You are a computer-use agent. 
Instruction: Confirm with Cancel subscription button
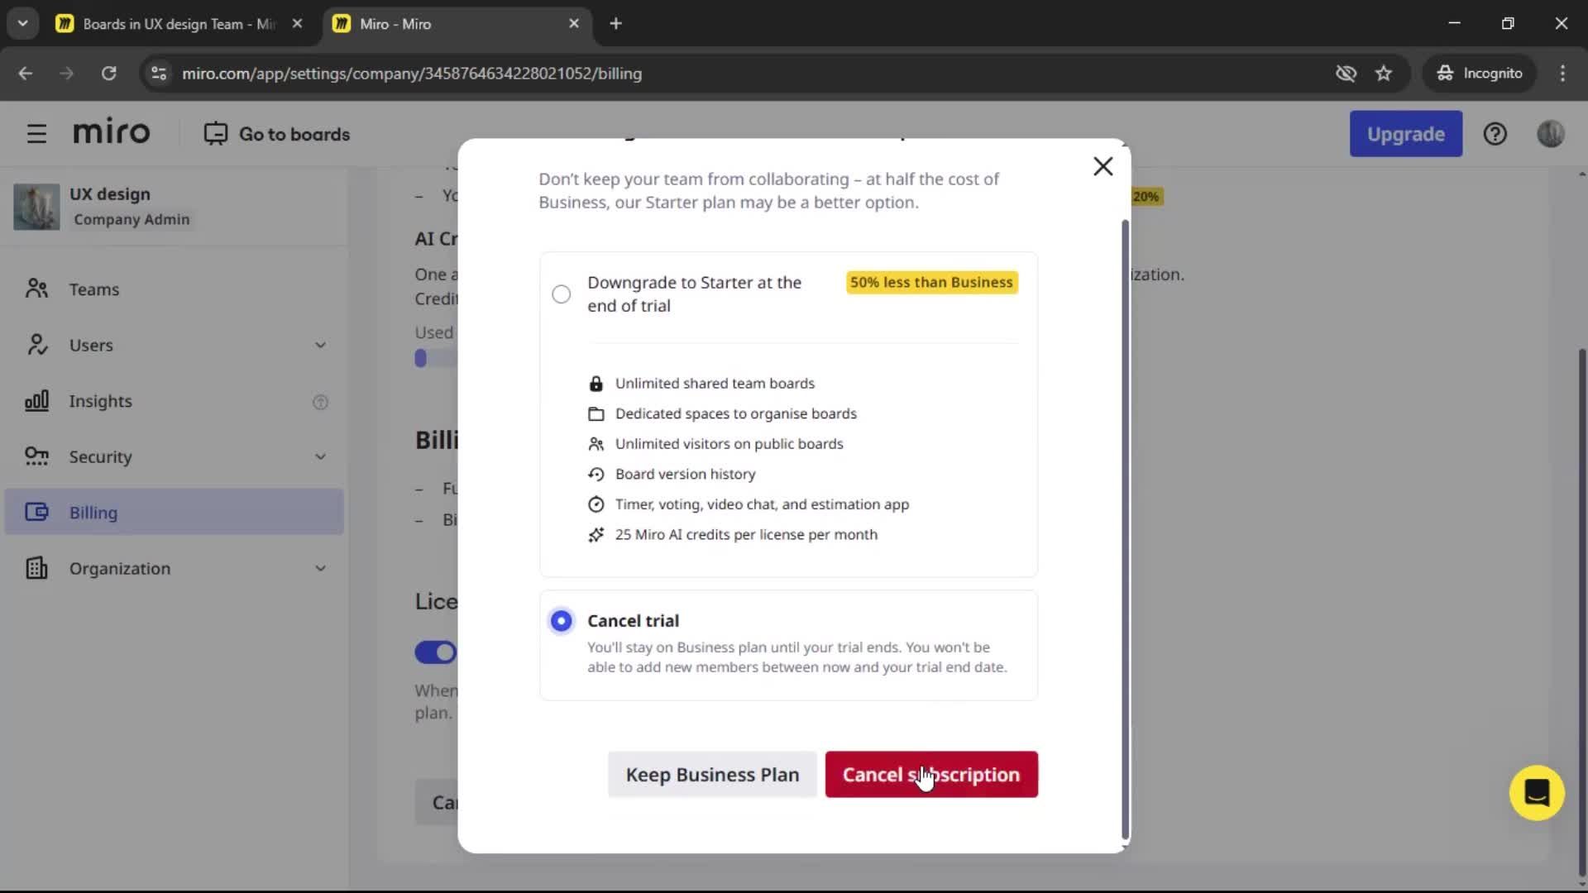(x=931, y=775)
